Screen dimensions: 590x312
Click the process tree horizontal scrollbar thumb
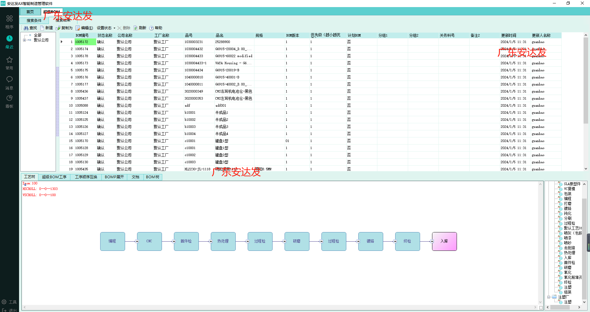[560, 307]
